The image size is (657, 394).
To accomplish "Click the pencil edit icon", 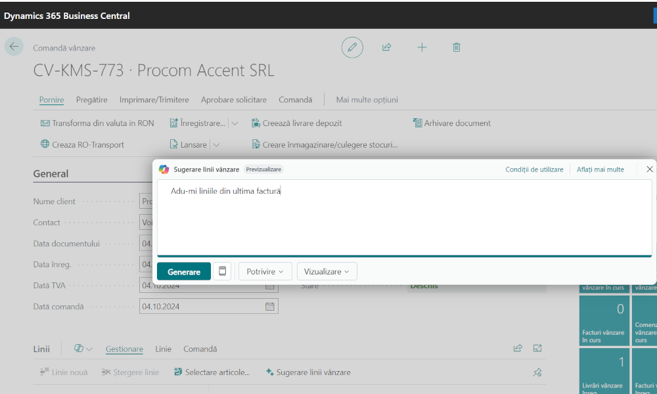I will (x=352, y=47).
